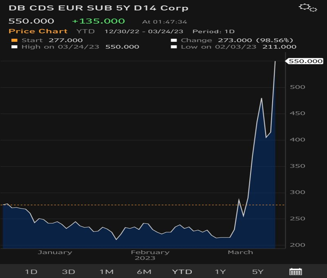Click the chart line's final peak
The height and width of the screenshot is (278, 327).
click(x=275, y=62)
